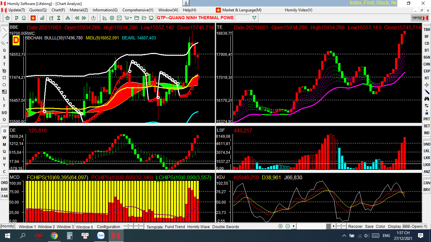This screenshot has width=431, height=242.
Task: Click the green zoom out minus icon
Action: 288,226
